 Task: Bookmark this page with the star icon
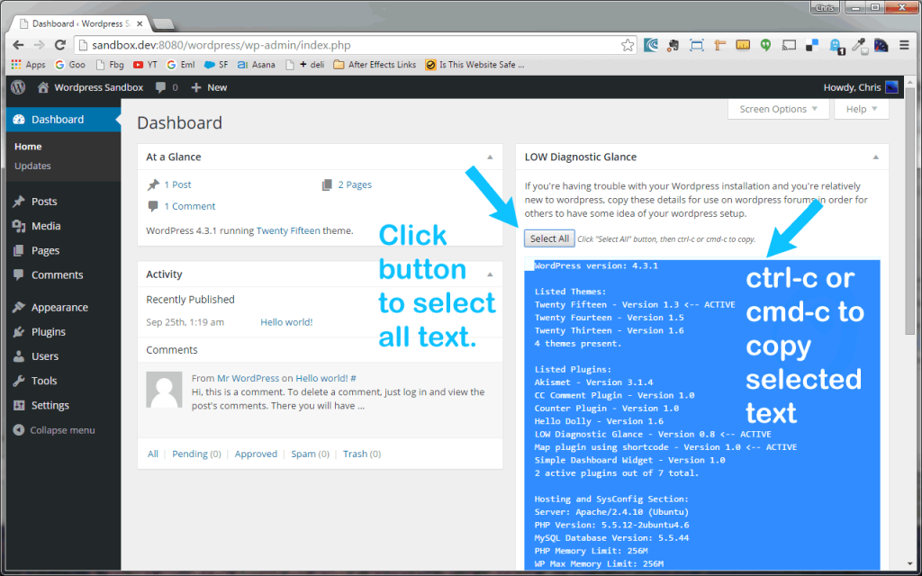(x=628, y=45)
